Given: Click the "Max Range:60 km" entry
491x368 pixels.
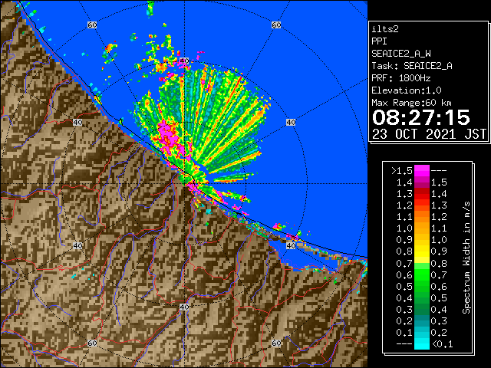Looking at the screenshot, I should coord(412,103).
